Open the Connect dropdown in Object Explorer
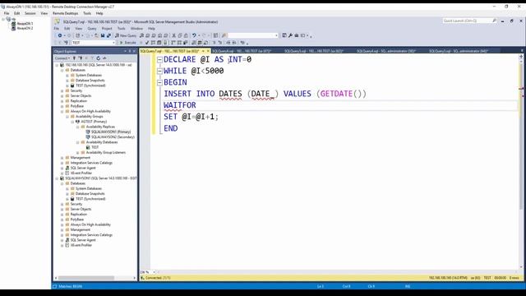 tap(62, 58)
